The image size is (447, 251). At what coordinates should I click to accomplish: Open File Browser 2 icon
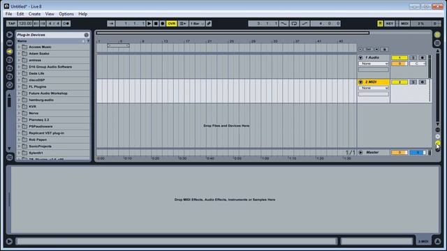pyautogui.click(x=9, y=68)
